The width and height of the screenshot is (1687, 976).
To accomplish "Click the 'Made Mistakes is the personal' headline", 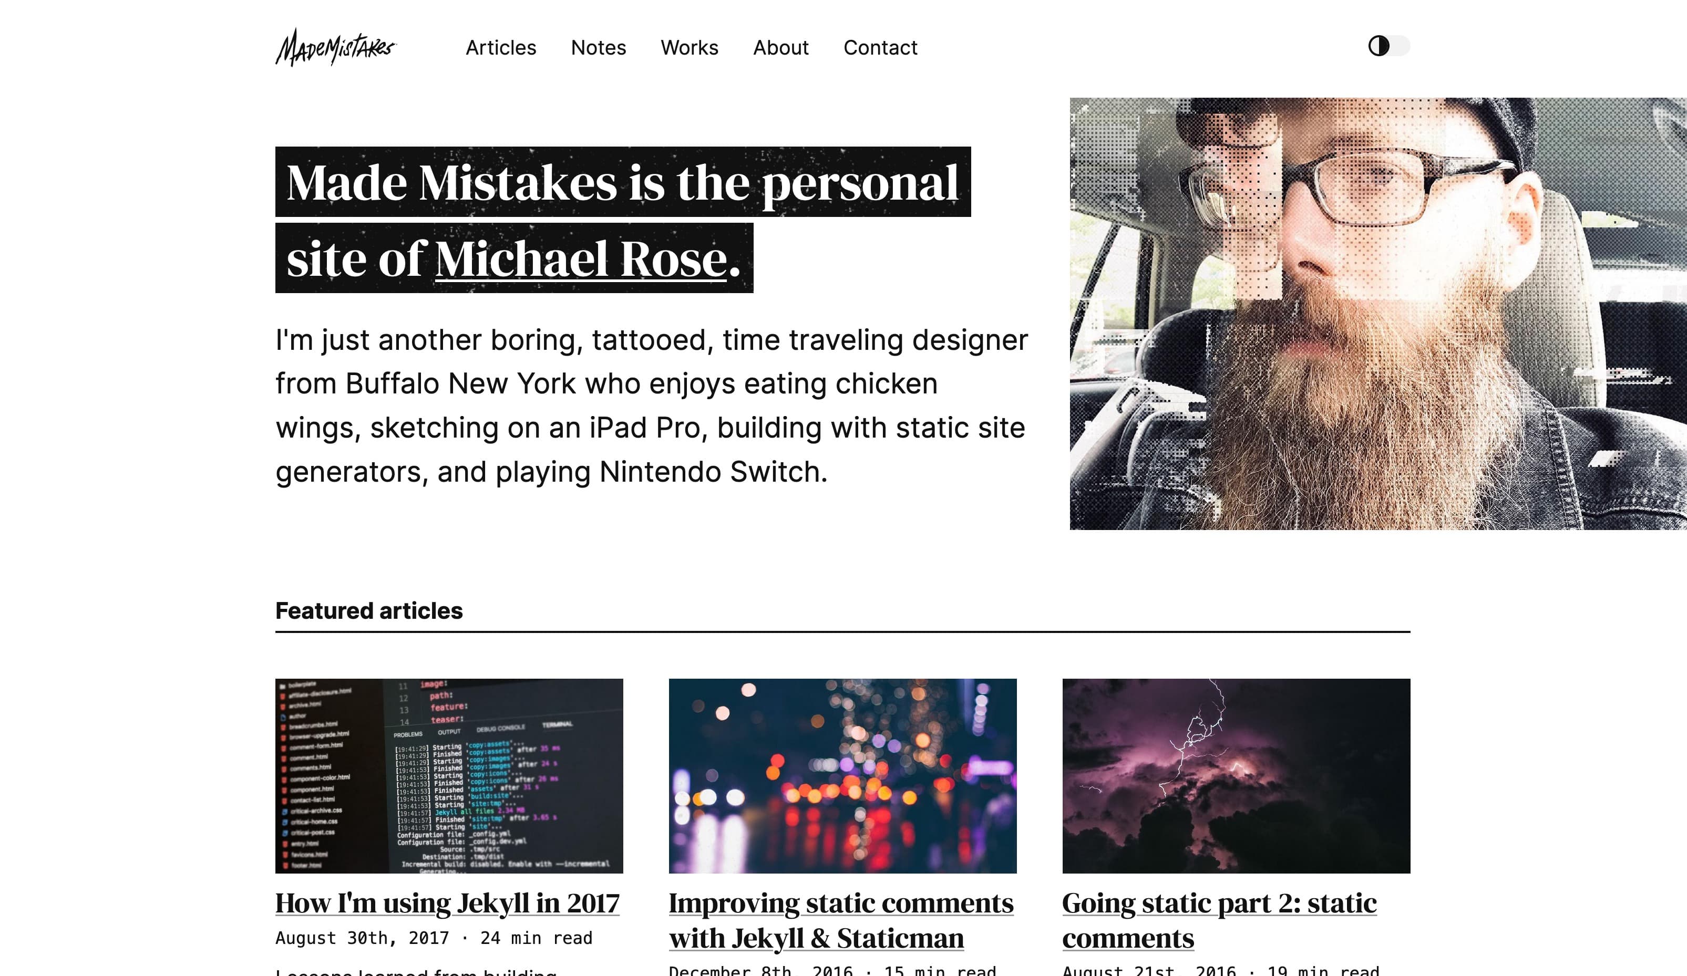I will pos(623,182).
